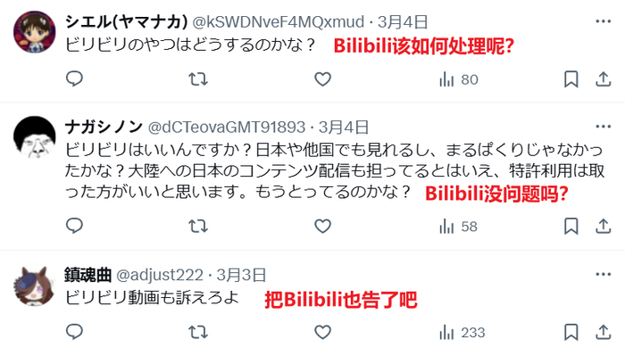Like the tweet by シエル(ヤマナカ)

(x=322, y=79)
